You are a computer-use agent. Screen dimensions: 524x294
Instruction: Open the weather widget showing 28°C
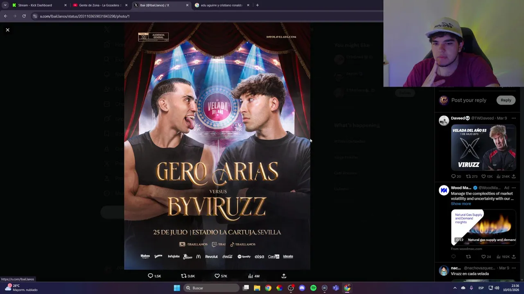(x=20, y=288)
